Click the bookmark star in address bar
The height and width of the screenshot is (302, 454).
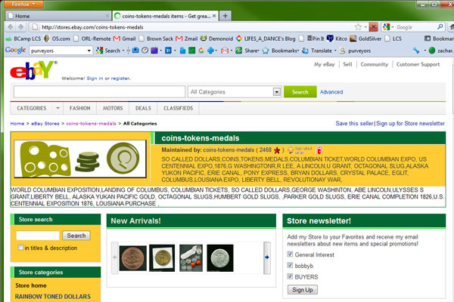tap(358, 27)
